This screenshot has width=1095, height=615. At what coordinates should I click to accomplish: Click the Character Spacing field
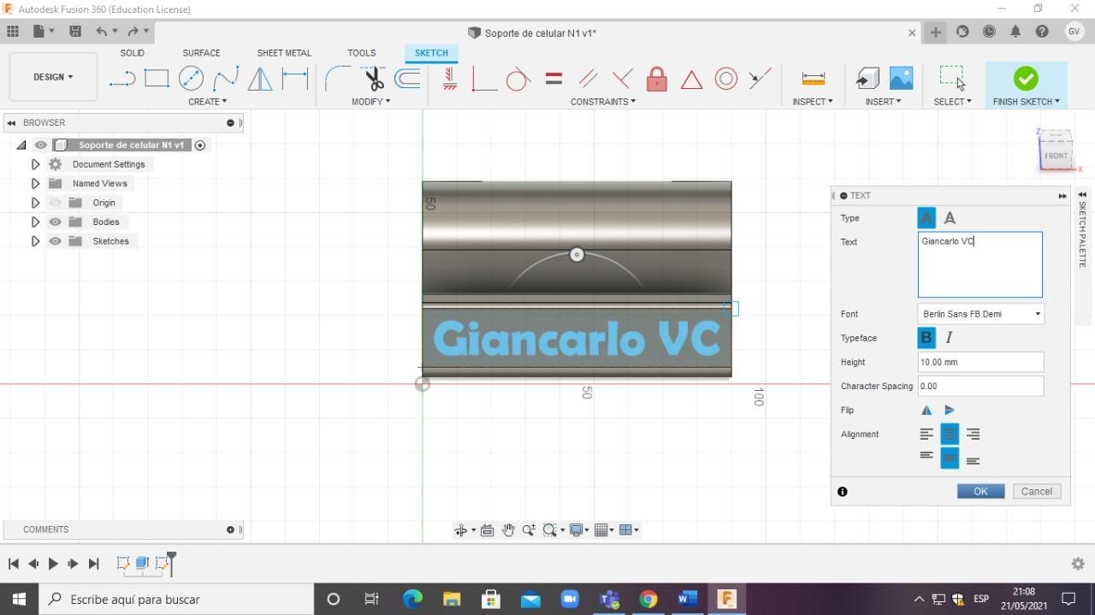[980, 386]
